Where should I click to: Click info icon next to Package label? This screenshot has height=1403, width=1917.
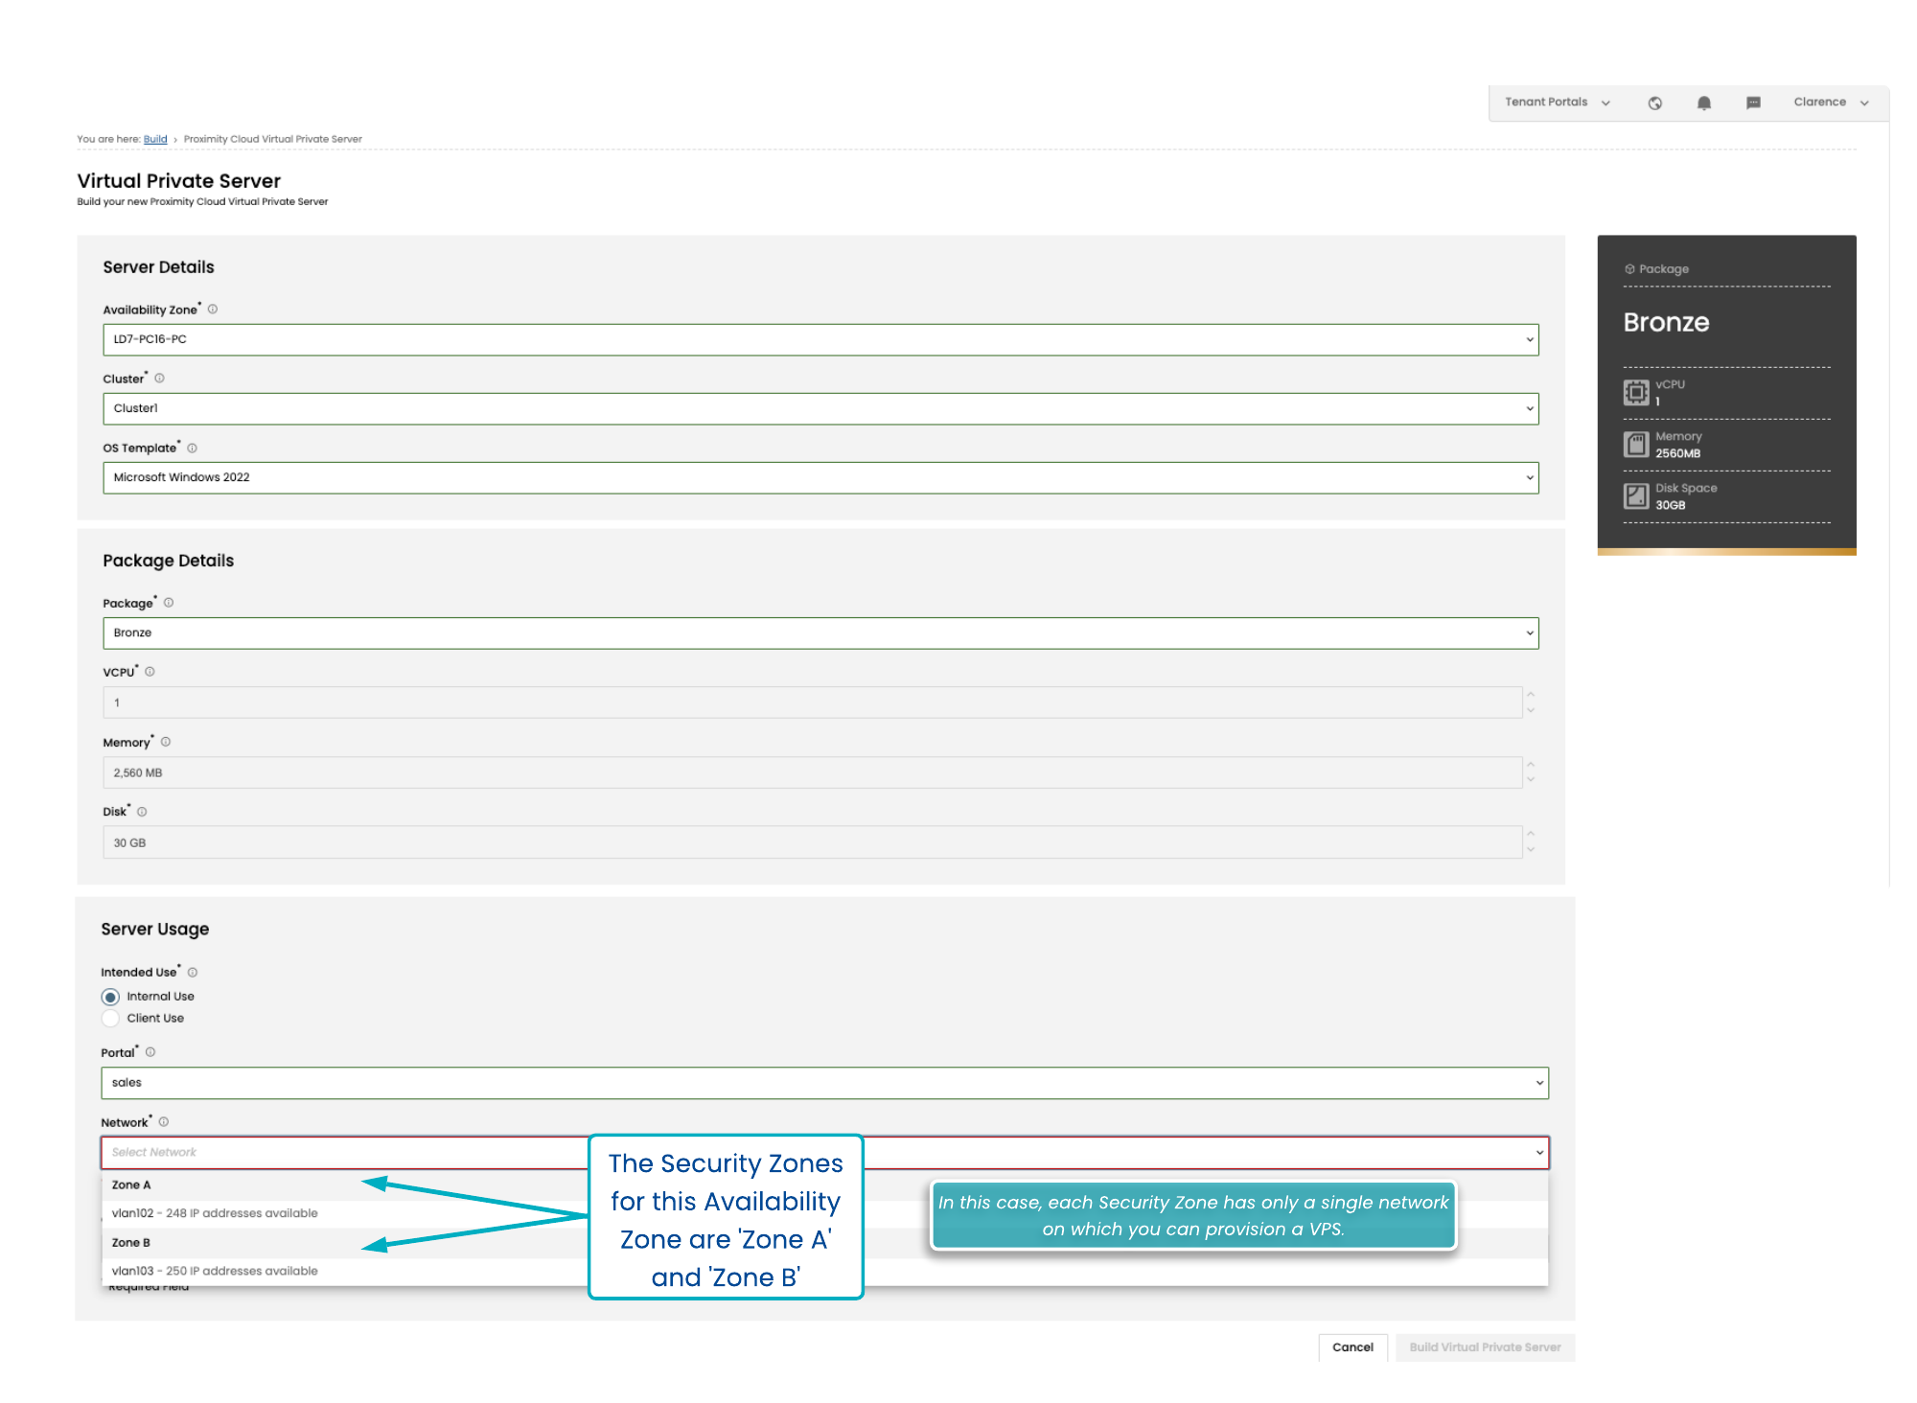(169, 603)
